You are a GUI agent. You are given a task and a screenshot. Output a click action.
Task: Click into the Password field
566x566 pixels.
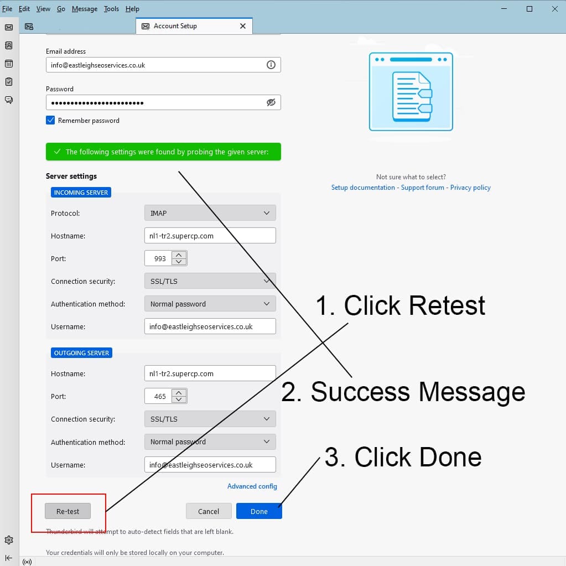point(163,102)
